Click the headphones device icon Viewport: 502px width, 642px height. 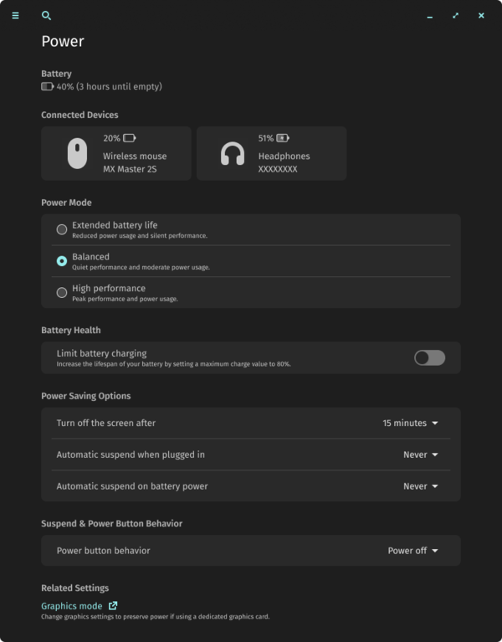click(232, 154)
